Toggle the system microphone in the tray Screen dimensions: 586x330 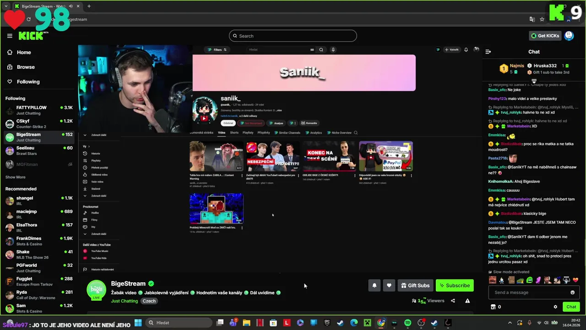tap(530, 323)
